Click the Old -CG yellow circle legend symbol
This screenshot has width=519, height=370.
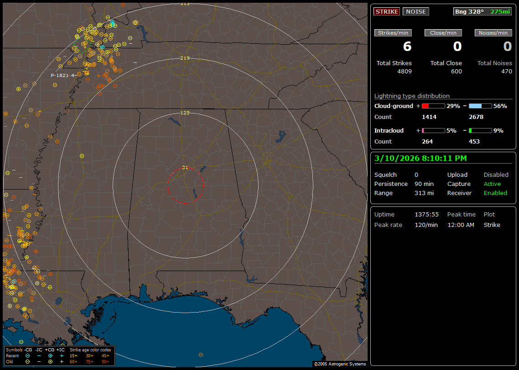[x=27, y=361]
